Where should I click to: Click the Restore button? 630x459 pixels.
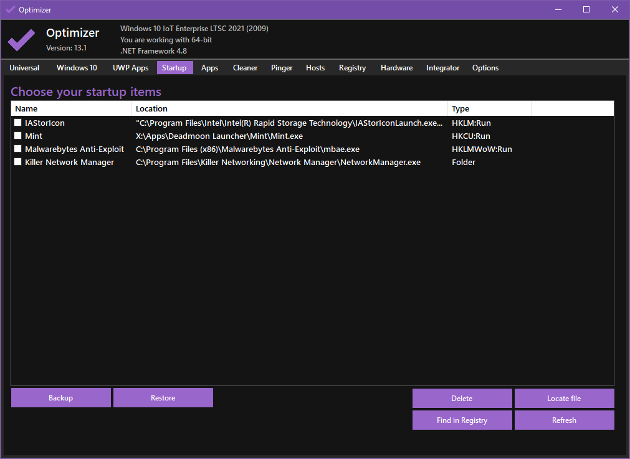pyautogui.click(x=163, y=398)
